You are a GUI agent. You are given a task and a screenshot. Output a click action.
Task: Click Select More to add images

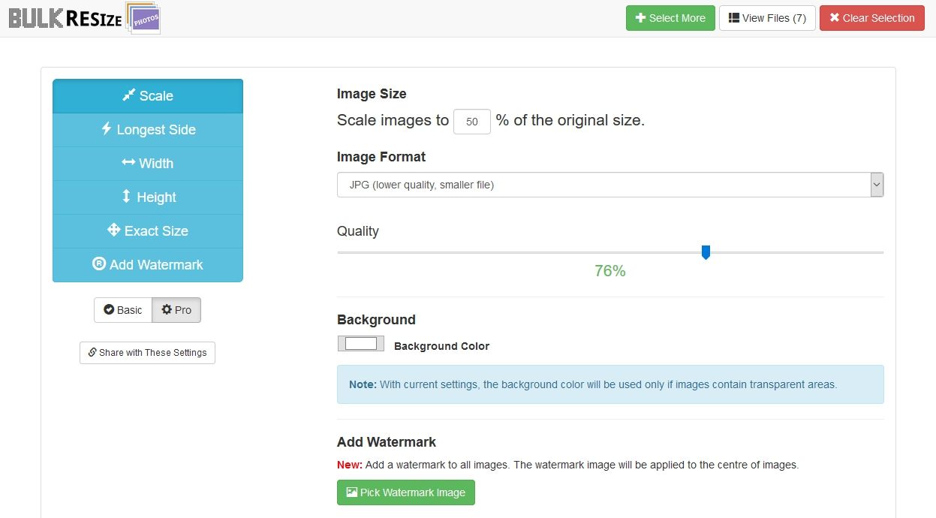point(670,18)
